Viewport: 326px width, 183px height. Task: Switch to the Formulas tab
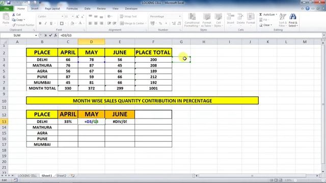tap(72, 9)
